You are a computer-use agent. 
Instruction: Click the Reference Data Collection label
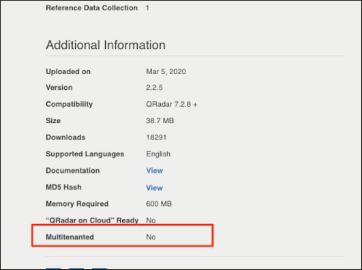pos(91,8)
